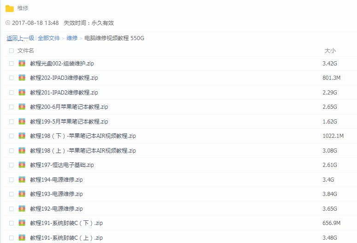This screenshot has width=357, height=243.
Task: Check the box for 教程200-6月苹果笔记本教程.zip
Action: [x=12, y=107]
